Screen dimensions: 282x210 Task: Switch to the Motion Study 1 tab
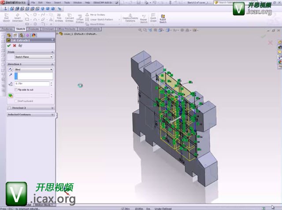[x=44, y=205]
